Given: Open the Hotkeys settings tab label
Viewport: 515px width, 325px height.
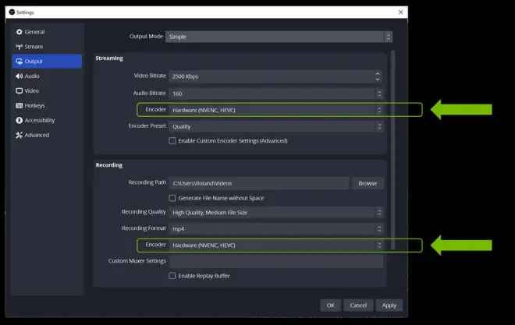Looking at the screenshot, I should point(34,105).
